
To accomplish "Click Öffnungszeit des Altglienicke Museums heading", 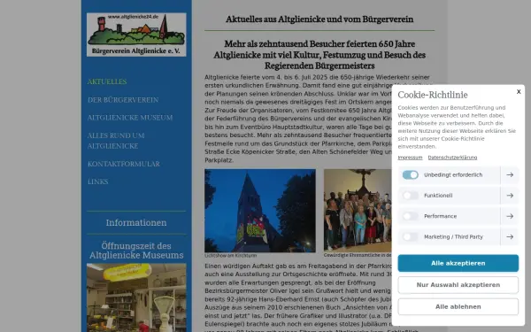I will pyautogui.click(x=136, y=251).
